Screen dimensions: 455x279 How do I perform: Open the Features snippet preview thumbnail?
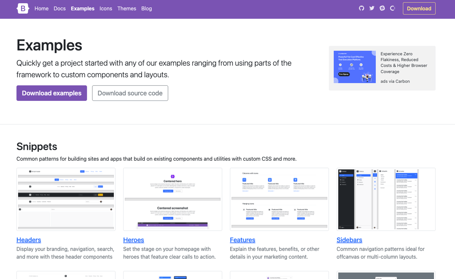(x=279, y=199)
